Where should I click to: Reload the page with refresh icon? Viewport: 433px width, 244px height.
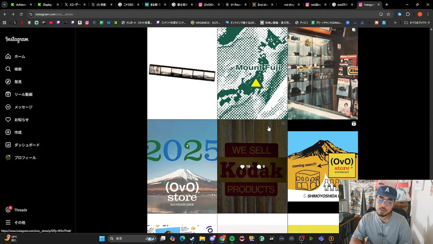[x=21, y=14]
